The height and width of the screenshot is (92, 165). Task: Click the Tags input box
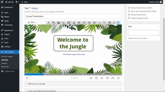tap(143, 33)
